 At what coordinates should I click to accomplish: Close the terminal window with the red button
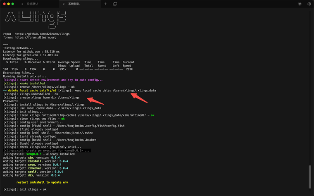4,4
